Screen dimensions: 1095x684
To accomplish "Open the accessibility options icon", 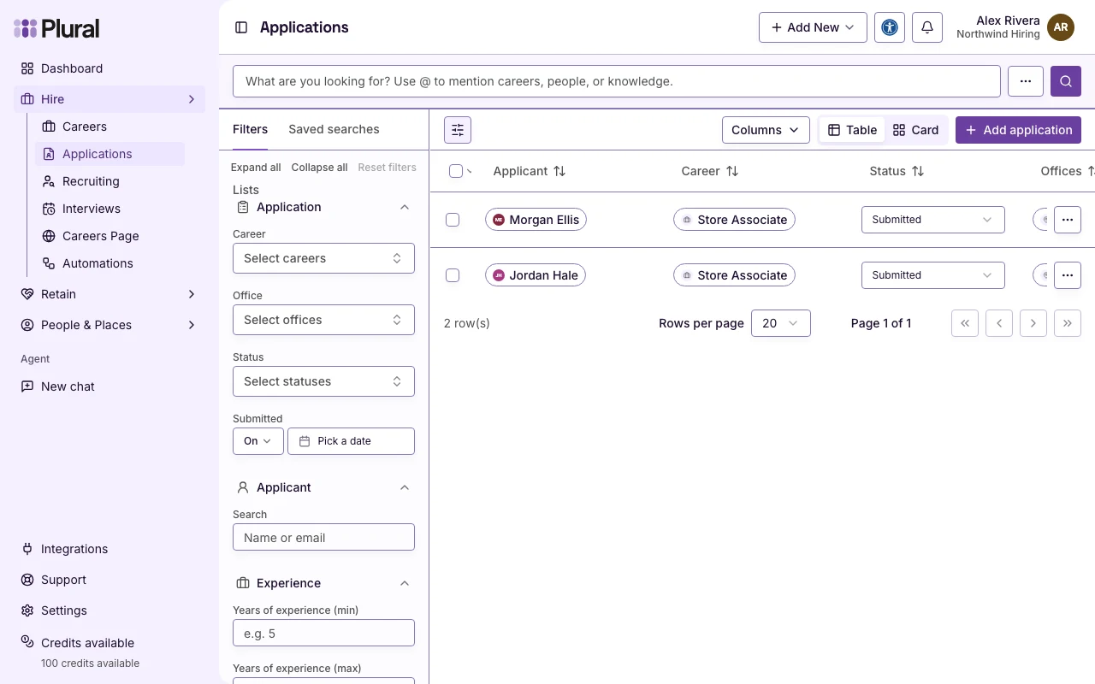I will [890, 27].
